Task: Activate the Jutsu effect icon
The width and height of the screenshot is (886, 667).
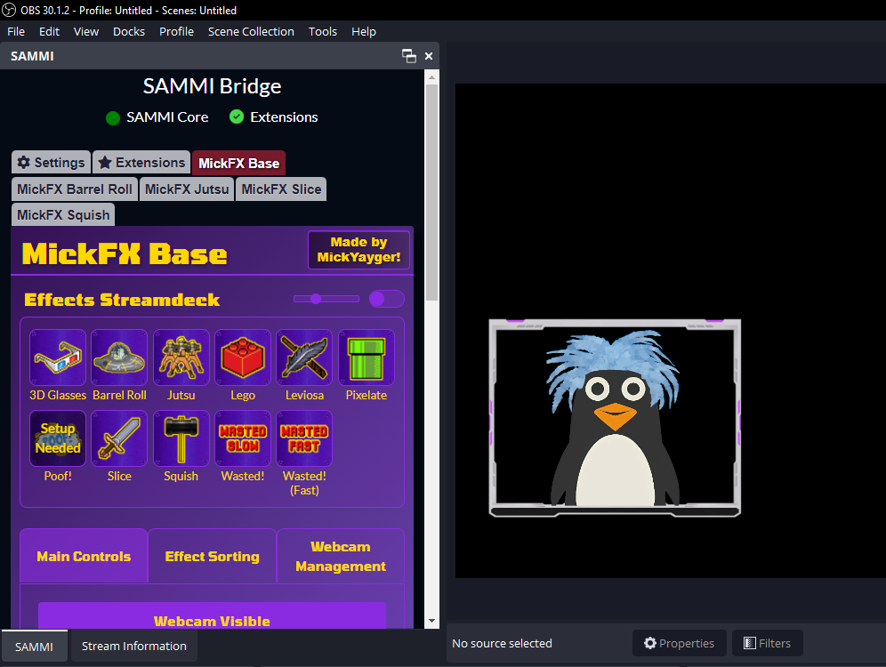Action: 181,358
